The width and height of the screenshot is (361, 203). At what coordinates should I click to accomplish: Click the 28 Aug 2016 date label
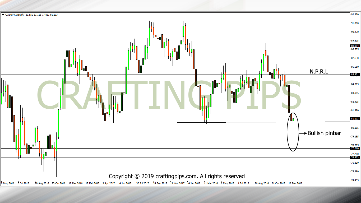(x=41, y=183)
